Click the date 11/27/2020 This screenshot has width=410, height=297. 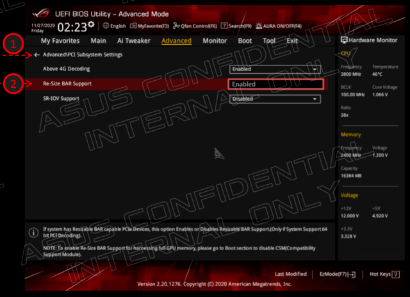43,26
